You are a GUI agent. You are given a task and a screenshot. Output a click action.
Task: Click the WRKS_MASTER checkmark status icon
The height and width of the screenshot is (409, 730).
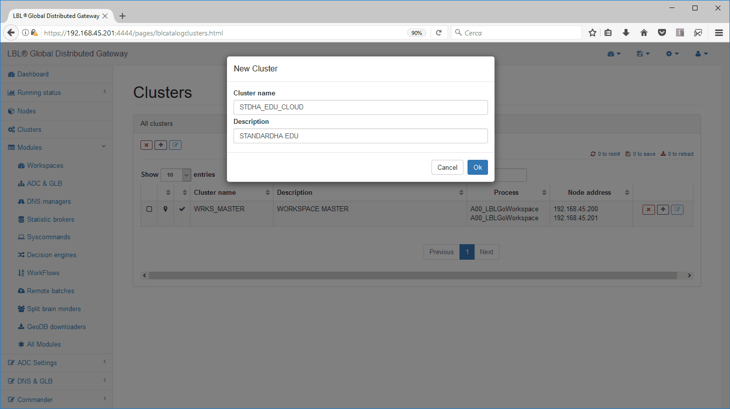pos(182,209)
